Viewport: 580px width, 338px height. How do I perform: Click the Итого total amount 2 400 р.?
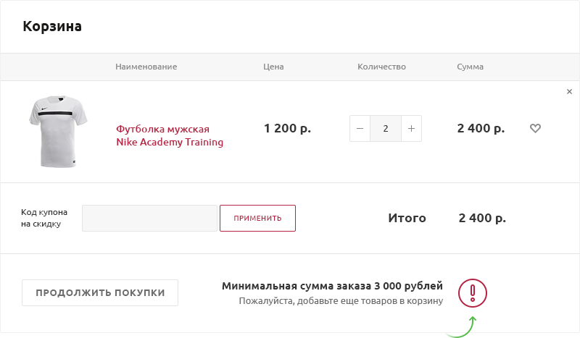[x=482, y=218]
